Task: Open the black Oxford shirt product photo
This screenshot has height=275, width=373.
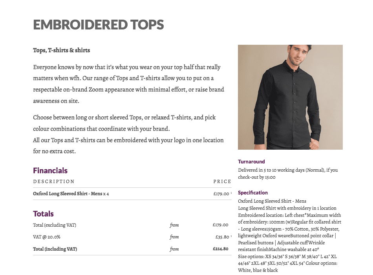Action: point(290,97)
